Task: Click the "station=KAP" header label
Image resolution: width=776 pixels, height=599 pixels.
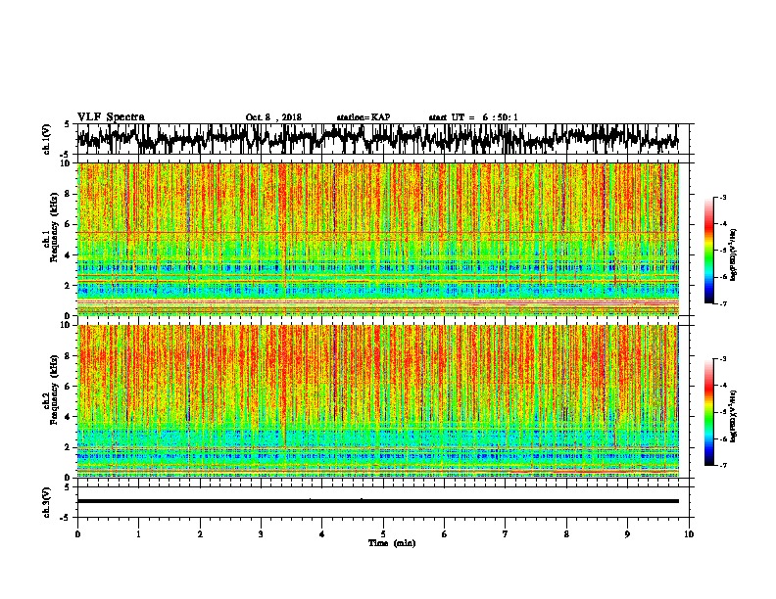Action: [x=364, y=117]
